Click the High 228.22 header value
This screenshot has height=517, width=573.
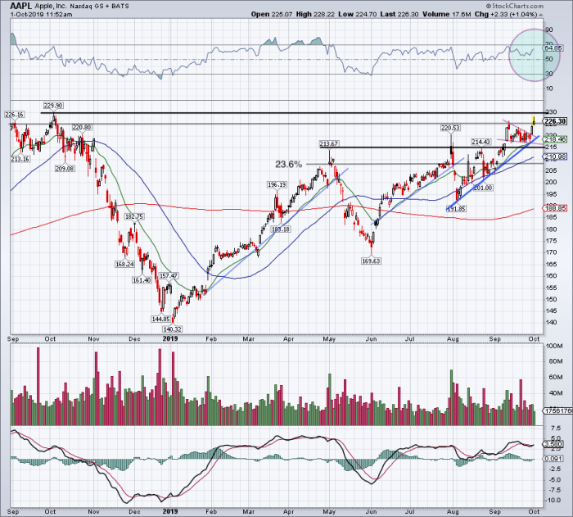tap(316, 14)
